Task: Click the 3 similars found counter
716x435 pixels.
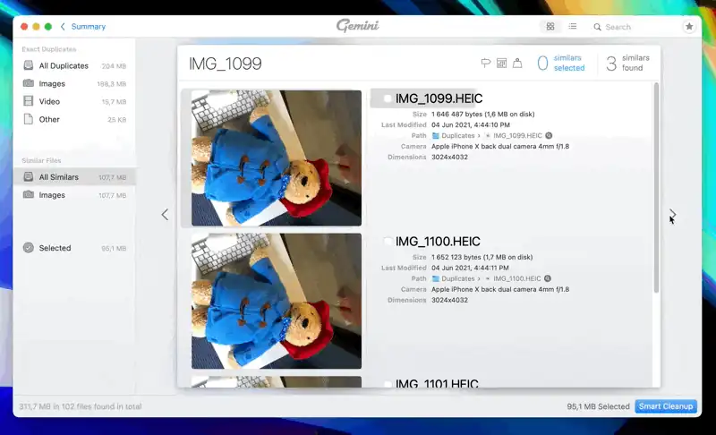Action: coord(627,63)
